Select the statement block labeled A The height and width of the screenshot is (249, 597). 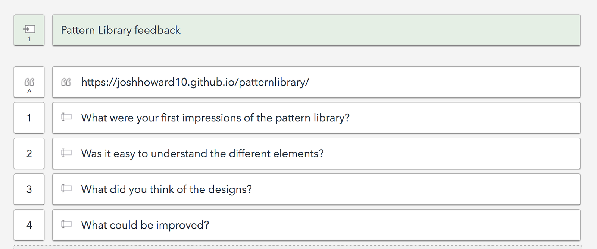point(29,91)
